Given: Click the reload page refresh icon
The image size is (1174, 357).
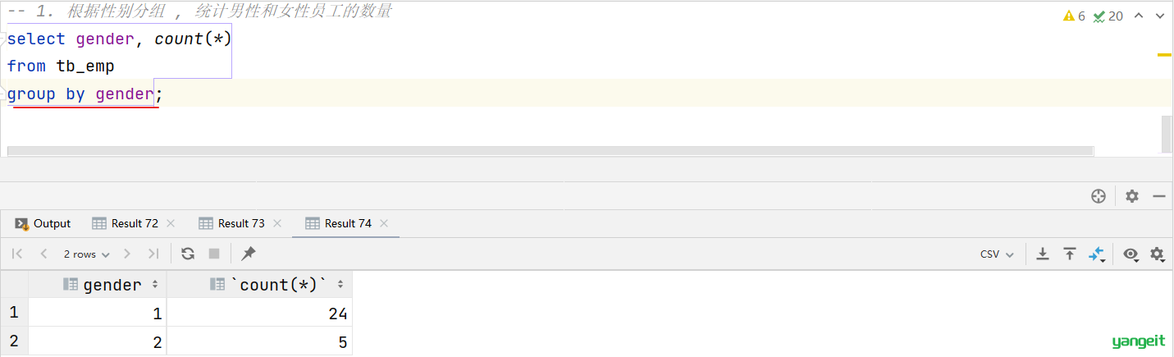Looking at the screenshot, I should click(x=188, y=254).
